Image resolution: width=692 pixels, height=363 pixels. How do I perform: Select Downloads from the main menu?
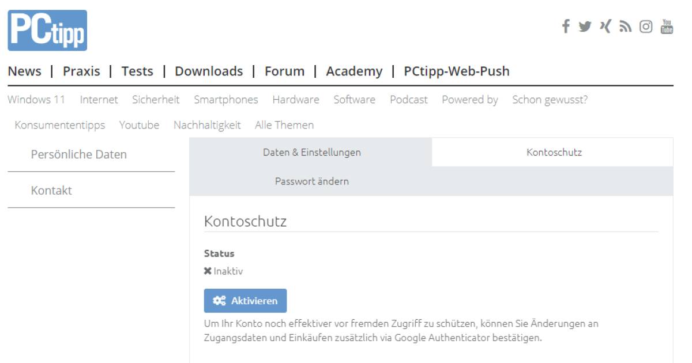point(209,71)
